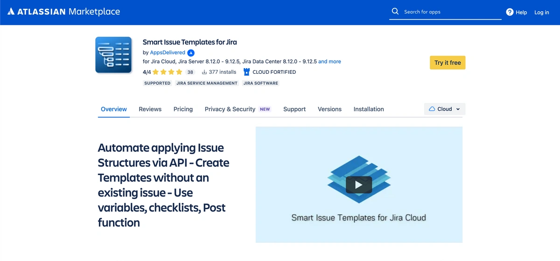Click the JIRA SOFTWARE tag
Image resolution: width=560 pixels, height=261 pixels.
[261, 83]
